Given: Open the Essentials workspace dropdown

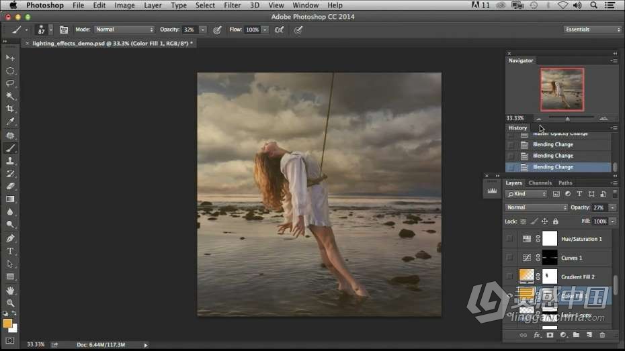Looking at the screenshot, I should point(592,30).
